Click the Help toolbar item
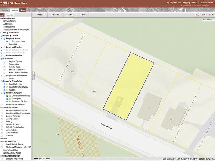 click(x=83, y=15)
